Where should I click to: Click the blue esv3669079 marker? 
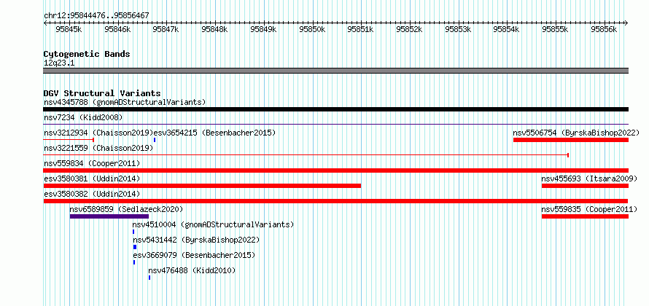134,262
